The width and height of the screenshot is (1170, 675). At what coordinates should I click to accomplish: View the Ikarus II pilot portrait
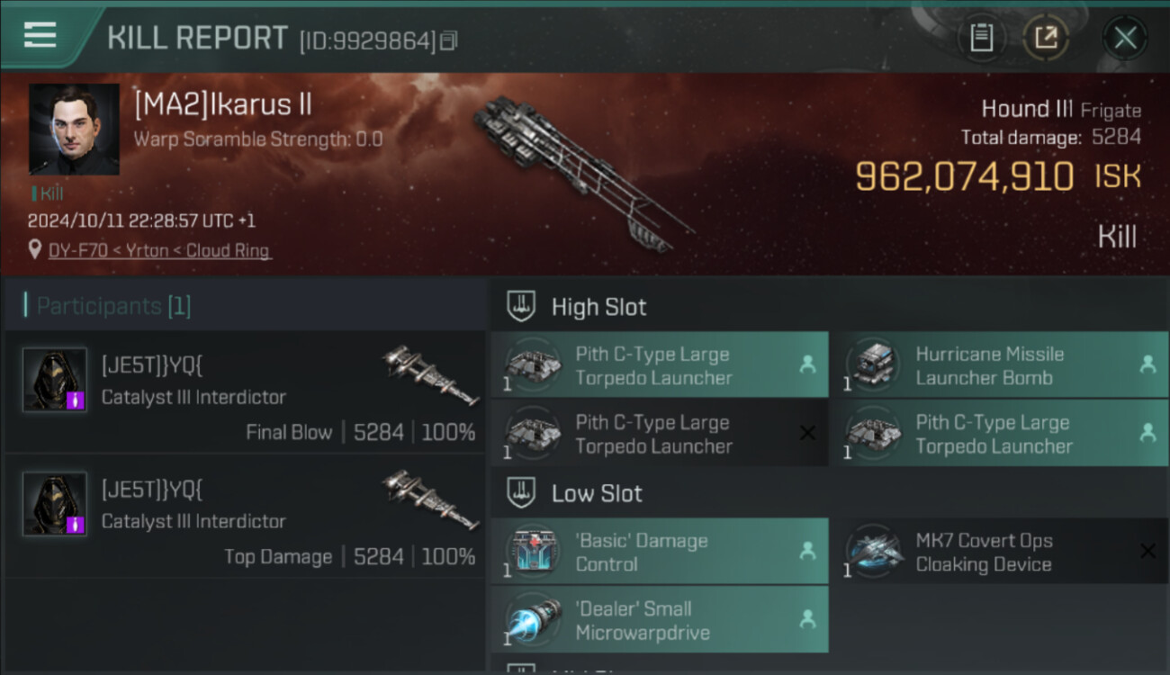tap(74, 130)
